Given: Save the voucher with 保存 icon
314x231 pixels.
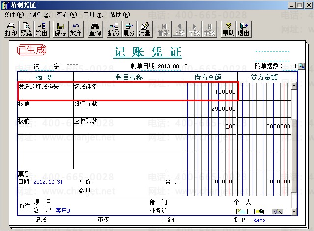Looking at the screenshot, I should (61, 29).
